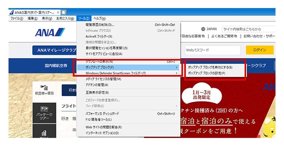Expand Windows Defender SmartScreen フィルター submenu
This screenshot has width=284, height=146.
tap(177, 73)
